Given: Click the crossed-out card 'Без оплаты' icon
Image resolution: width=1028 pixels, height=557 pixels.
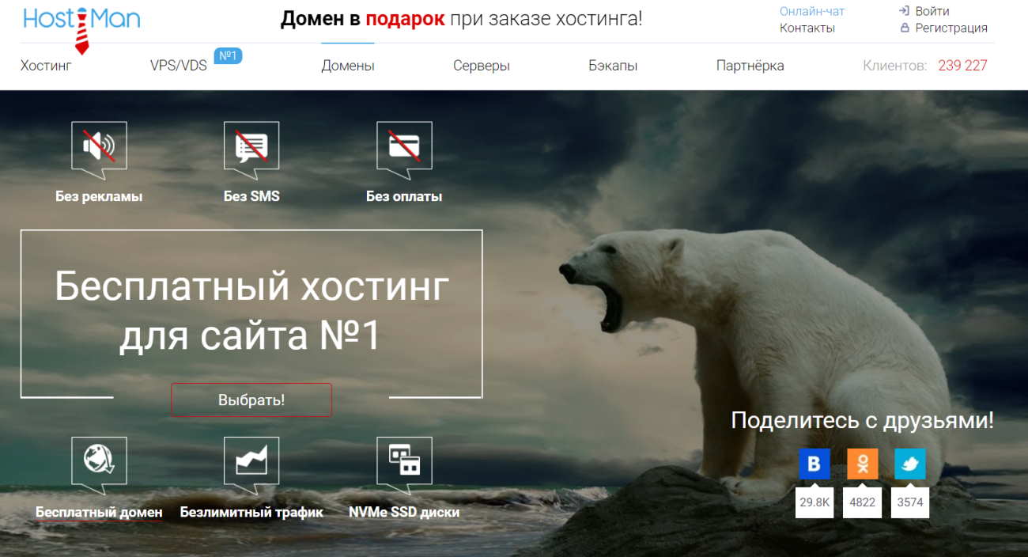Looking at the screenshot, I should [404, 146].
